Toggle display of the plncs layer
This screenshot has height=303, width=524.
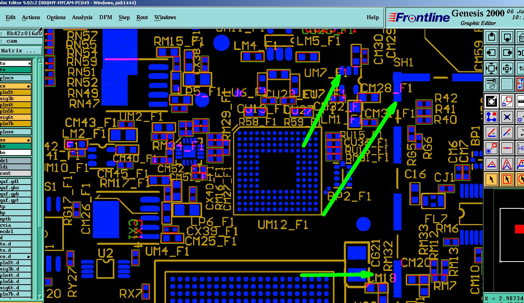coord(16,77)
